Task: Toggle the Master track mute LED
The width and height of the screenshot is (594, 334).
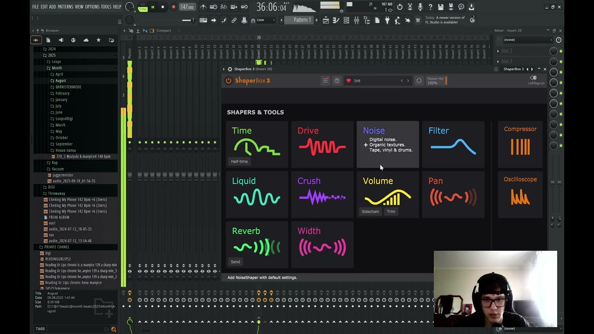Action: point(129,142)
